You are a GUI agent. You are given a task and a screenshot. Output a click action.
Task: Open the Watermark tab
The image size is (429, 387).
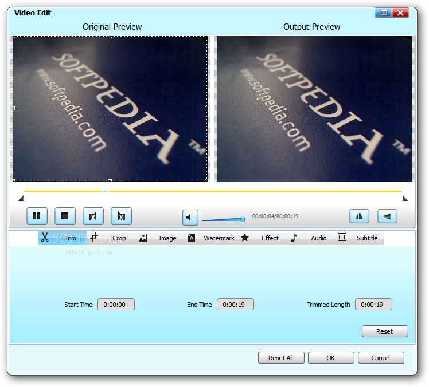click(210, 238)
